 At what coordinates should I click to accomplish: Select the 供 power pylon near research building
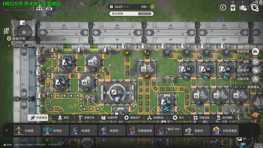coord(91,98)
